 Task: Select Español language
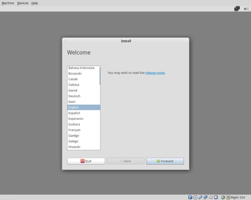pyautogui.click(x=84, y=113)
